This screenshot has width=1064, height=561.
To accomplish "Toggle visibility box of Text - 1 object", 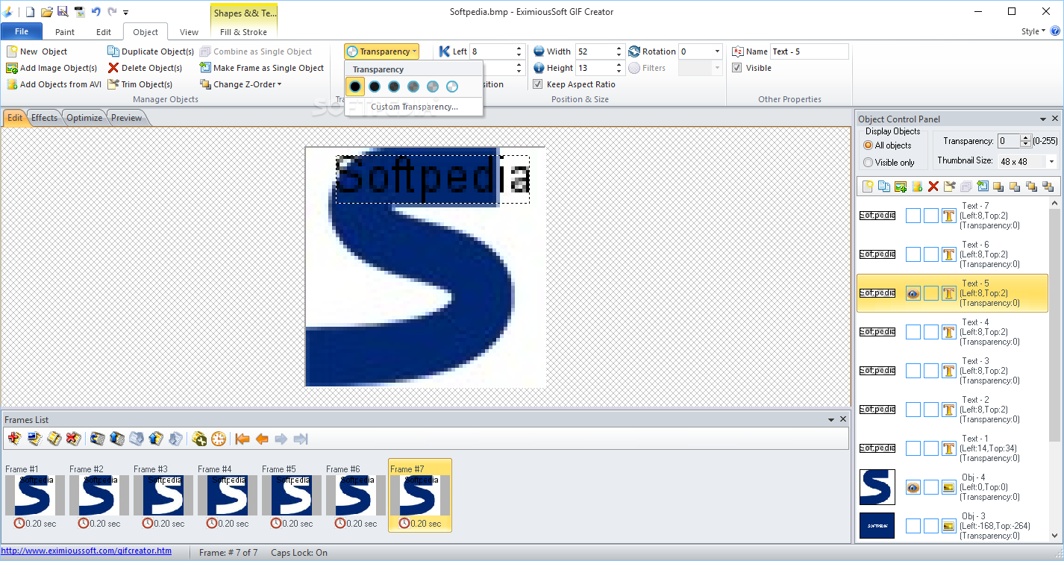I will point(913,448).
